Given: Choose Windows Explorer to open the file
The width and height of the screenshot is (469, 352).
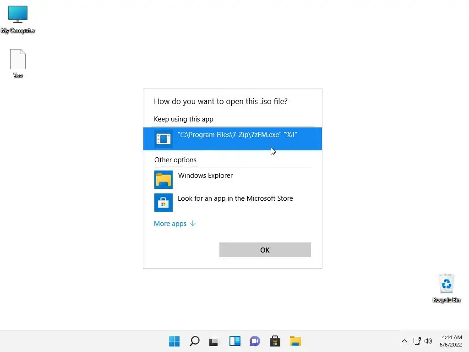Looking at the screenshot, I should click(x=232, y=179).
